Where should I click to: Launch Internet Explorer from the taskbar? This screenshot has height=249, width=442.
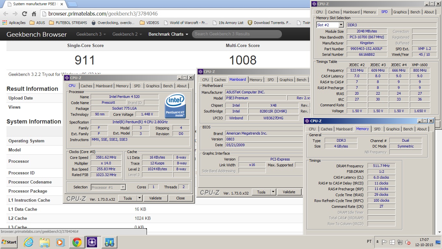pos(29,242)
